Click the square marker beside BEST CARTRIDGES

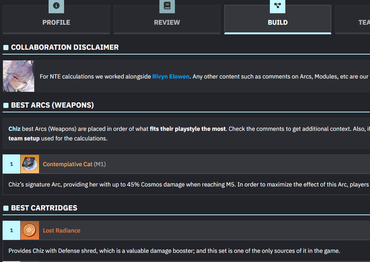pyautogui.click(x=6, y=208)
